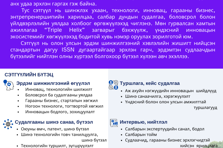This screenshot has height=148, width=223.
Task: Click bullet Боловсрол ба судалгааны уялдаа
Action: pos(59,95)
